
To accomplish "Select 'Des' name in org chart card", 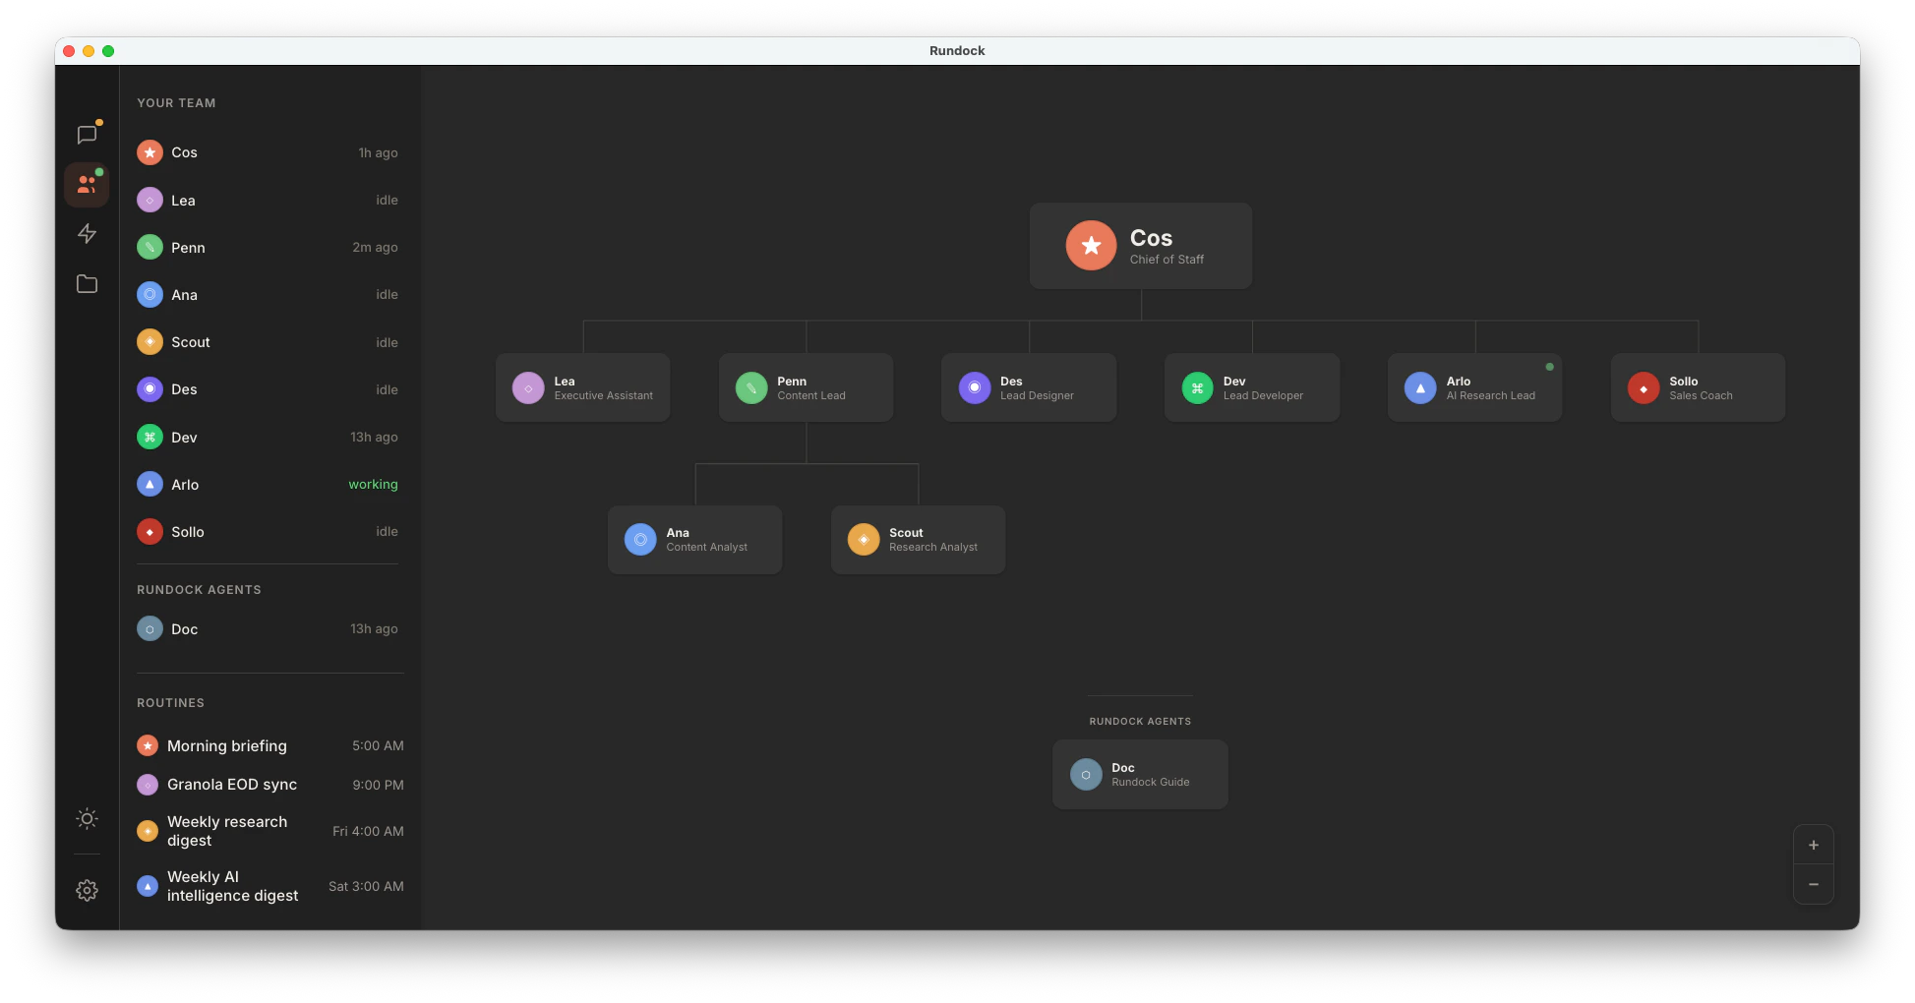I will 1011,381.
